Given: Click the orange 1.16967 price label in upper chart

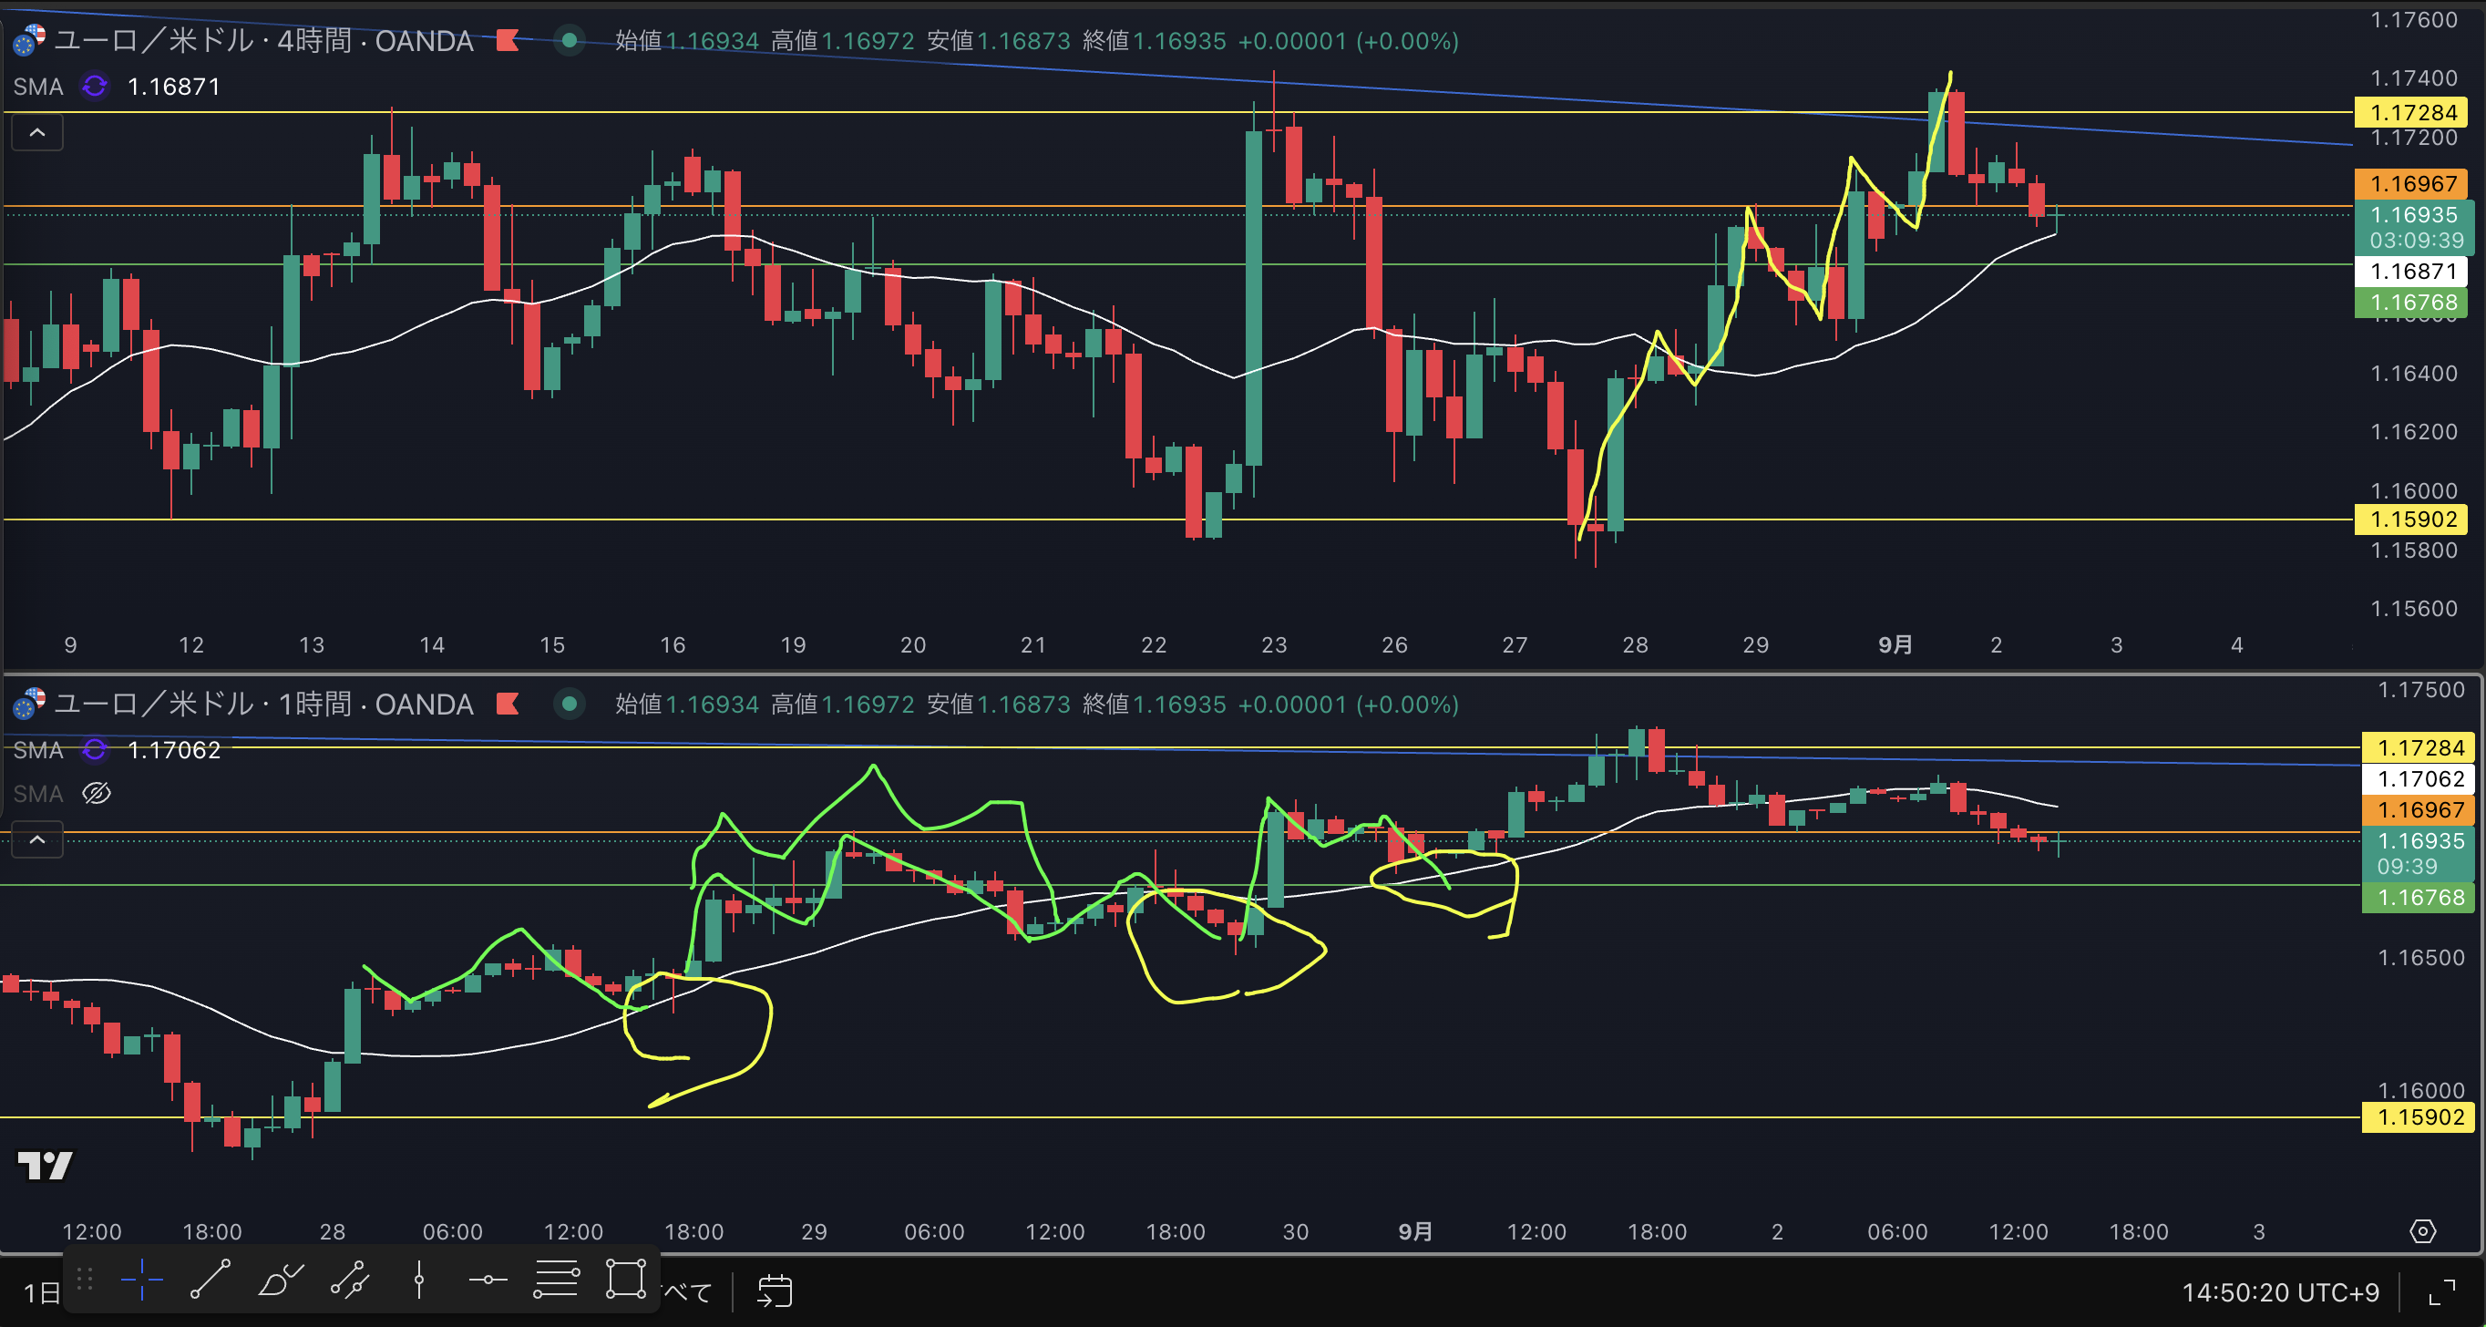Looking at the screenshot, I should [2411, 183].
